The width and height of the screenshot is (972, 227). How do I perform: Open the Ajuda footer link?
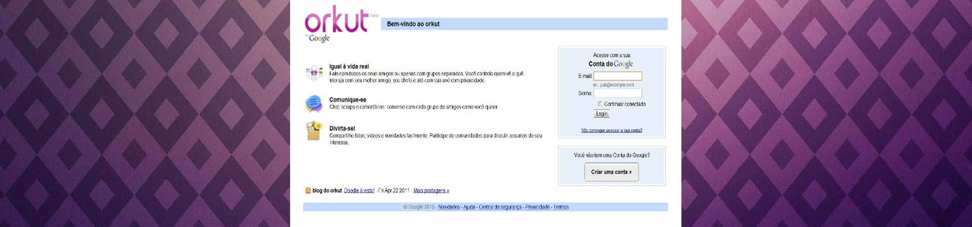[x=469, y=207]
